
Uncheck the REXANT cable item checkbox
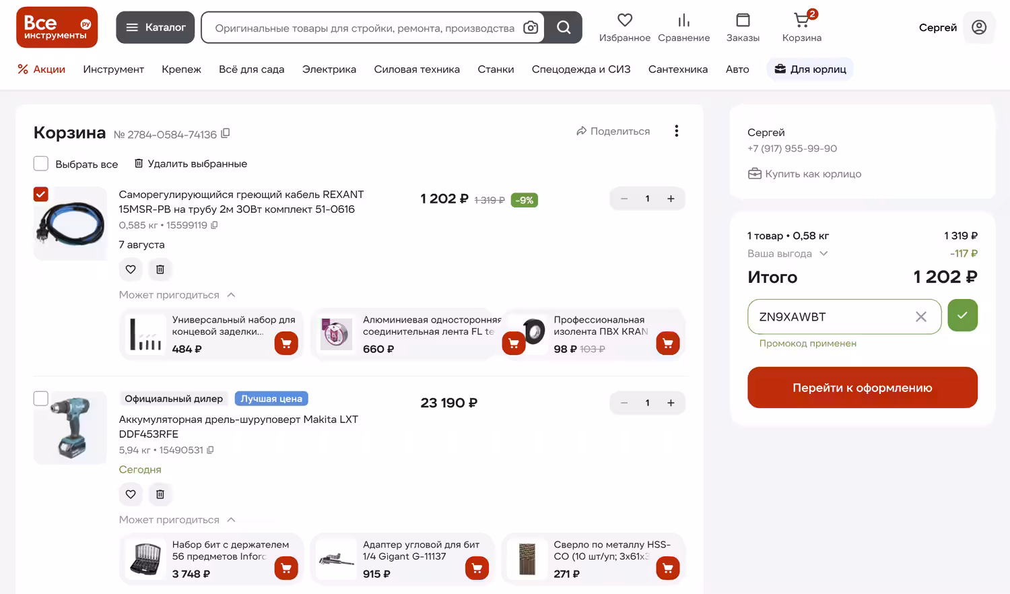(41, 194)
